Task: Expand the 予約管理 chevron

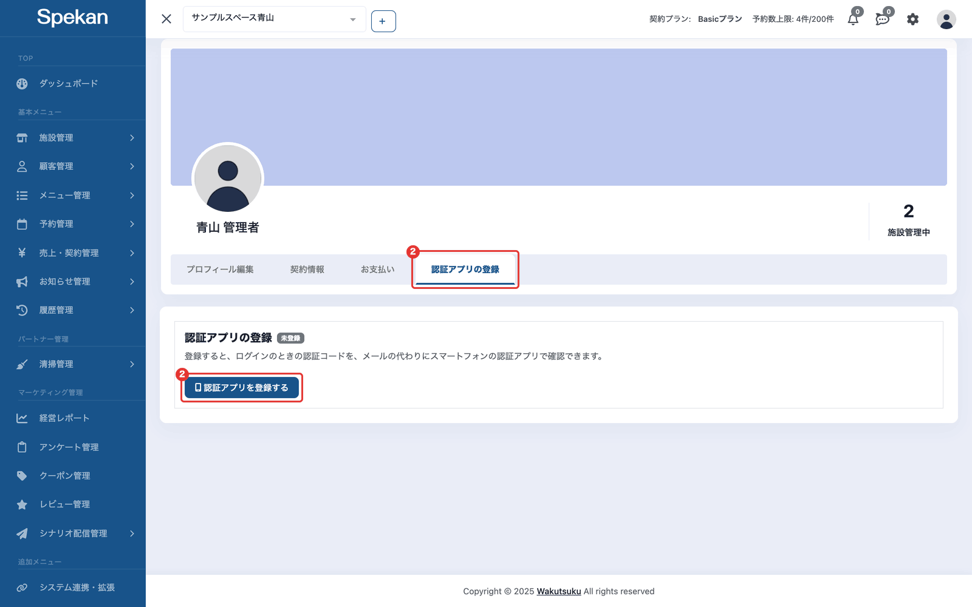Action: tap(132, 224)
